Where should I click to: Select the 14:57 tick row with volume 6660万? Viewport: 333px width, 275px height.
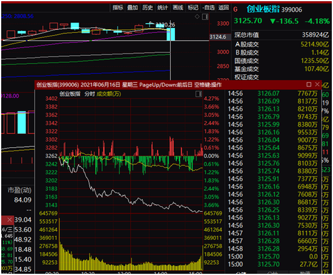click(x=272, y=241)
